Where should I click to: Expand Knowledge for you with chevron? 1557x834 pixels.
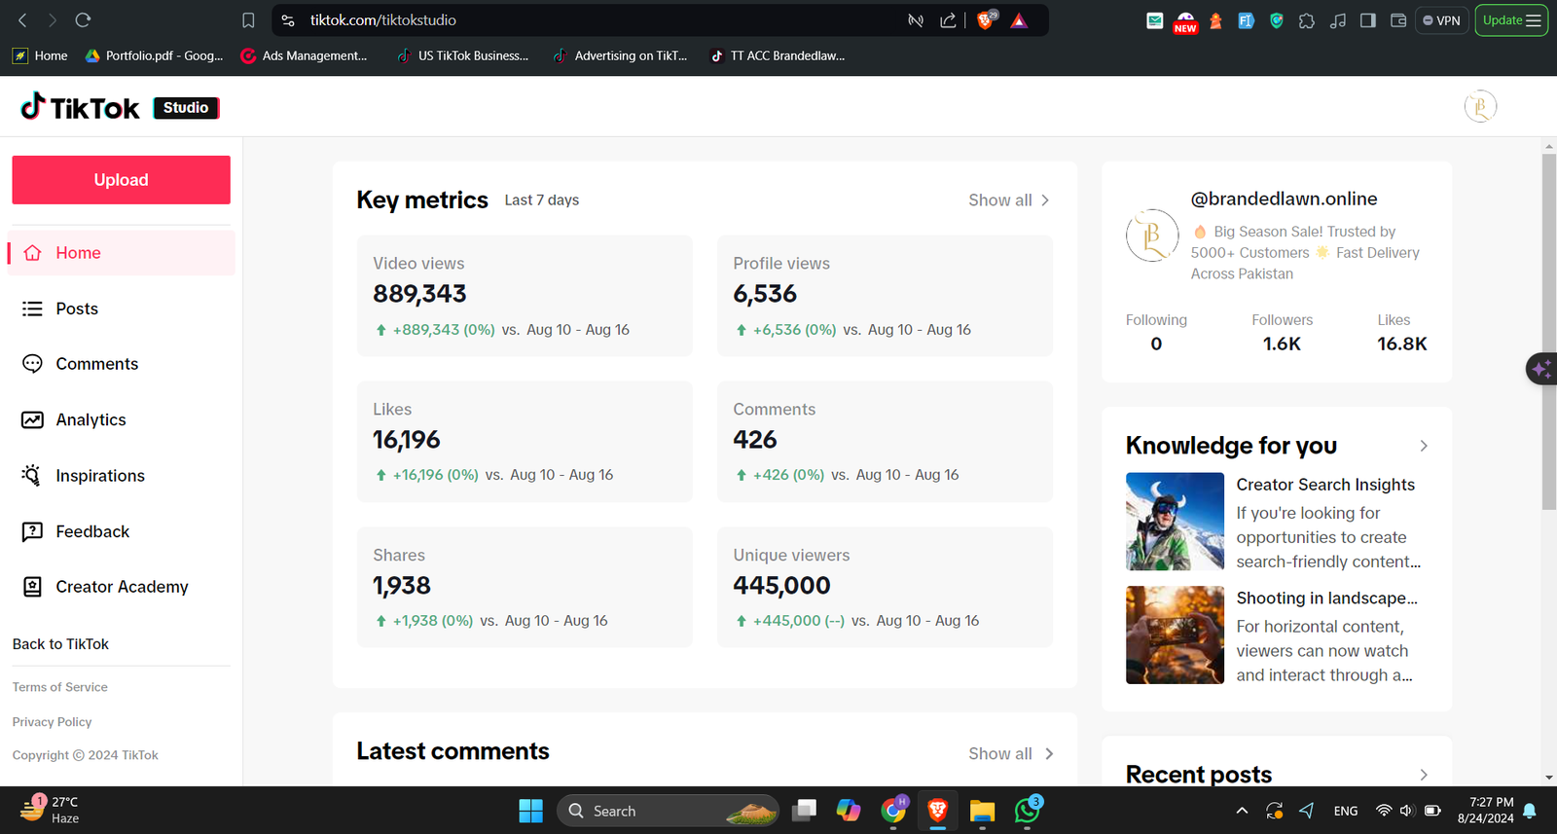1424,446
